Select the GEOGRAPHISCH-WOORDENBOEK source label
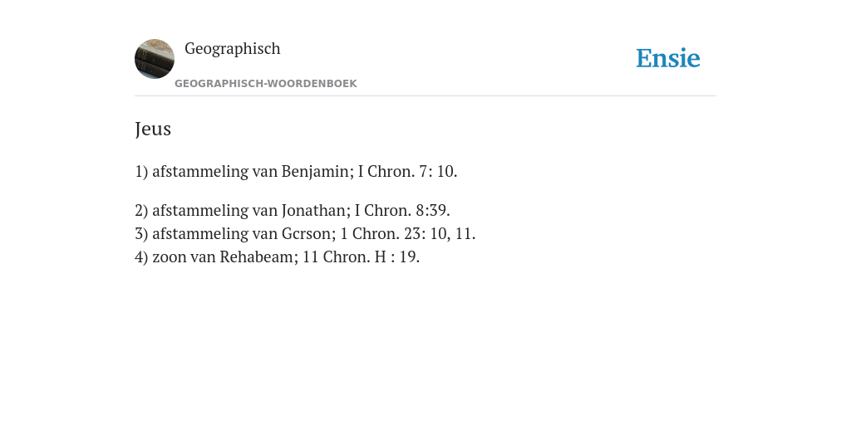 pos(265,84)
